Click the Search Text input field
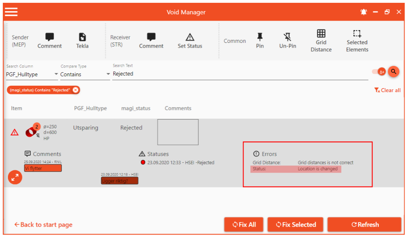 click(238, 74)
